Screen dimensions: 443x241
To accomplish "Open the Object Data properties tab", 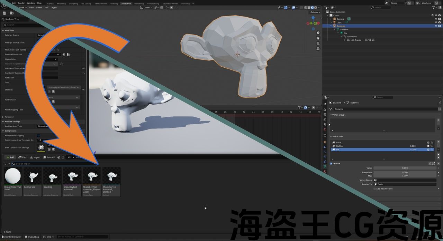I will pyautogui.click(x=325, y=167).
